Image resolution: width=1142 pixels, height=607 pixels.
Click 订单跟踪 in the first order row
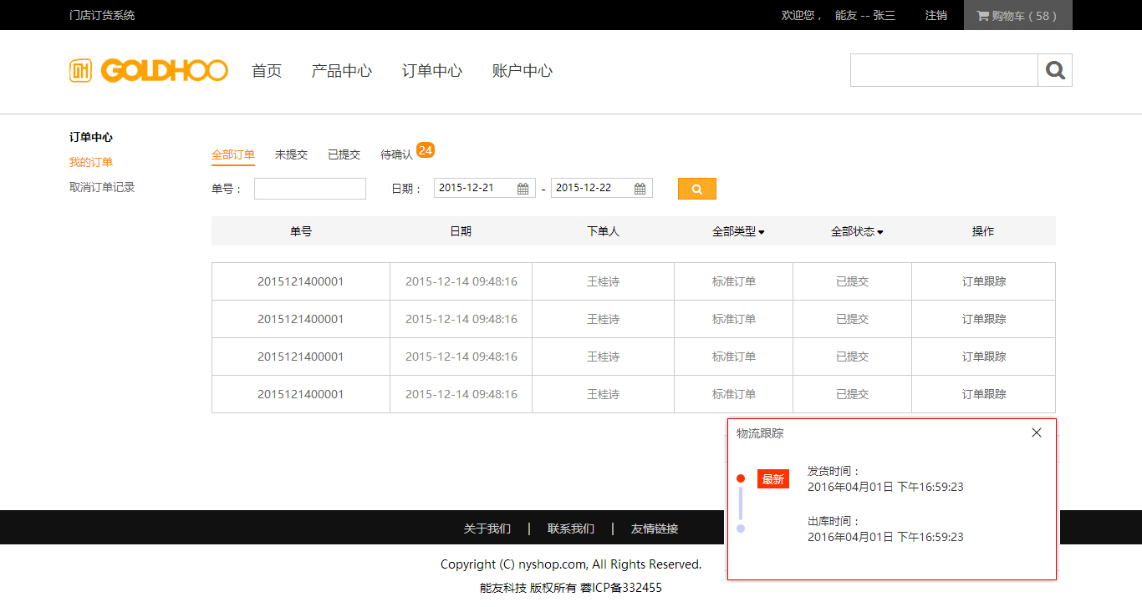(983, 281)
